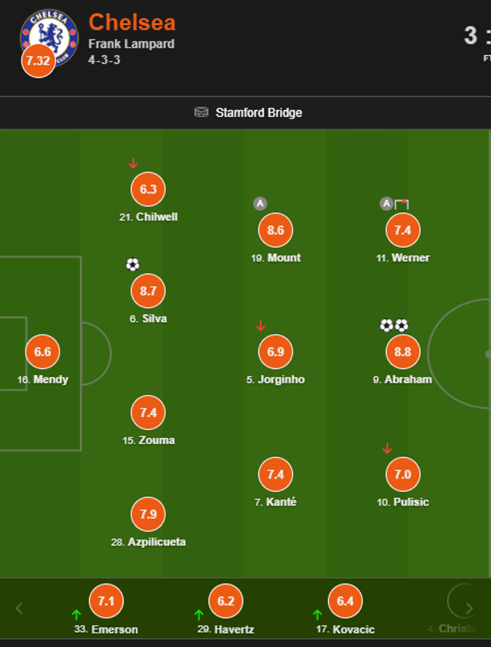
Task: Open Frank Lampard manager link
Action: [x=131, y=44]
